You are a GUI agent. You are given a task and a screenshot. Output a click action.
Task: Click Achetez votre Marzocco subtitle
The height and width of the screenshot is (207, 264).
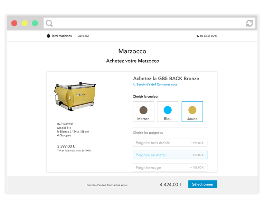click(132, 61)
